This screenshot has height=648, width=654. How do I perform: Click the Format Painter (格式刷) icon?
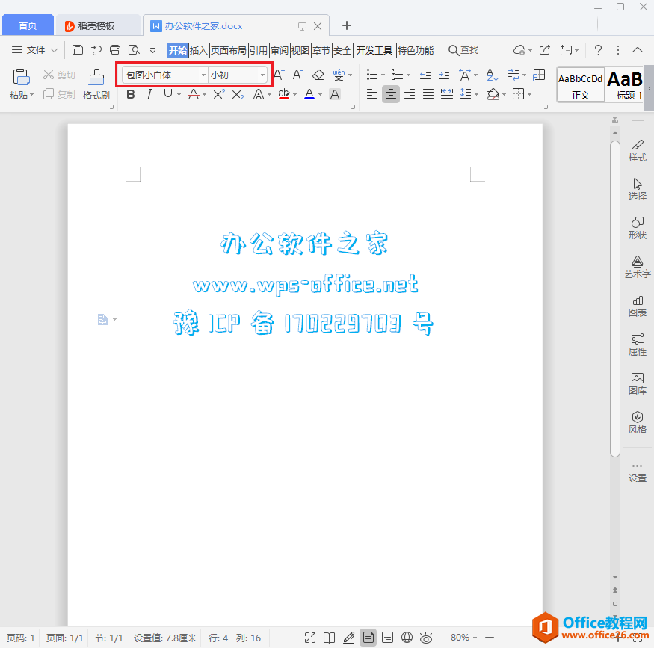coord(96,83)
